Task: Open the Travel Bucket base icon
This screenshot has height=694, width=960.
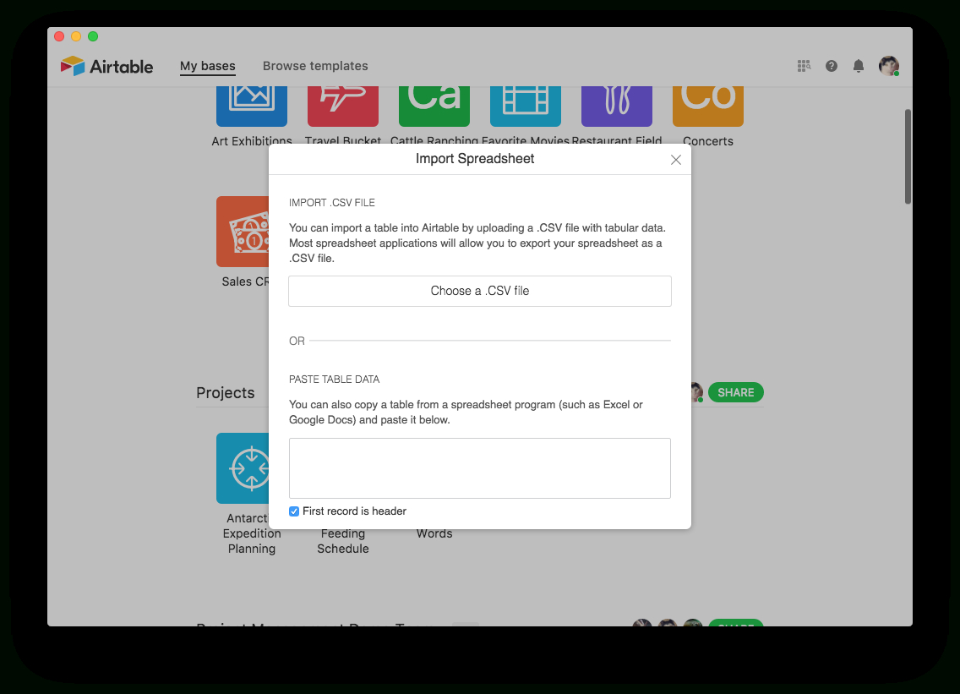Action: click(343, 106)
